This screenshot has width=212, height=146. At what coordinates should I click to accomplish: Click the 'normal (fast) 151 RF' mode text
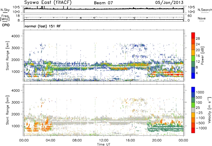point(43,26)
